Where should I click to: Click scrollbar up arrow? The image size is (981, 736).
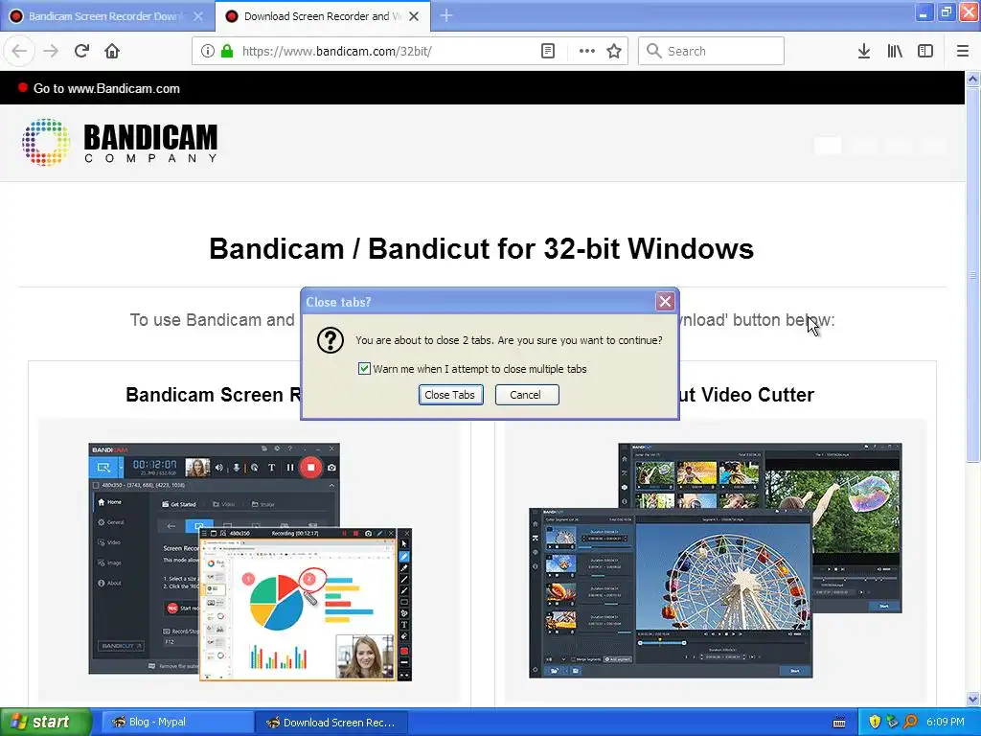pyautogui.click(x=972, y=79)
